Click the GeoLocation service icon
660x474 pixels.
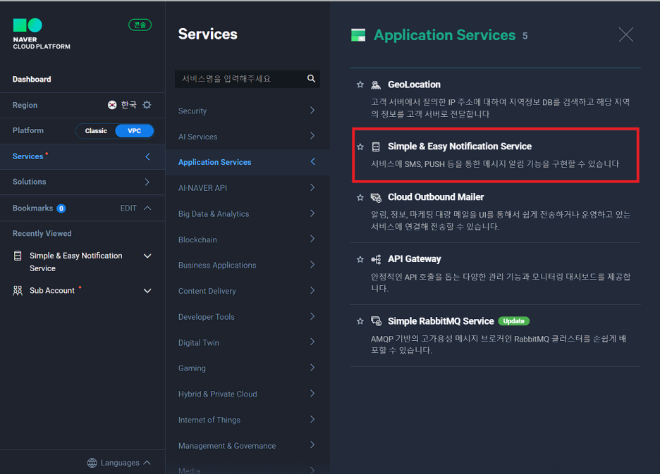tap(376, 85)
